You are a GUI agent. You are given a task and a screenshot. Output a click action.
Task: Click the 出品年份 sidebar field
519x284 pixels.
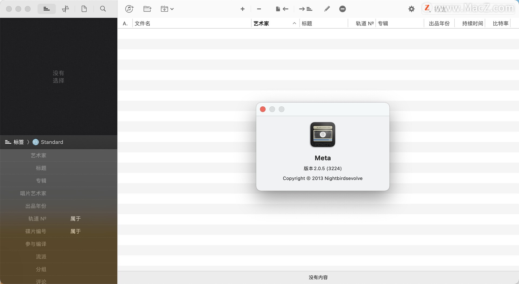[x=59, y=206]
